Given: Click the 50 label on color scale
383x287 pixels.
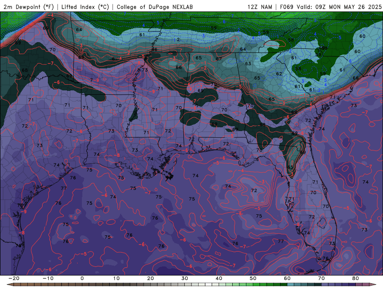Looking at the screenshot, I should point(253,278).
